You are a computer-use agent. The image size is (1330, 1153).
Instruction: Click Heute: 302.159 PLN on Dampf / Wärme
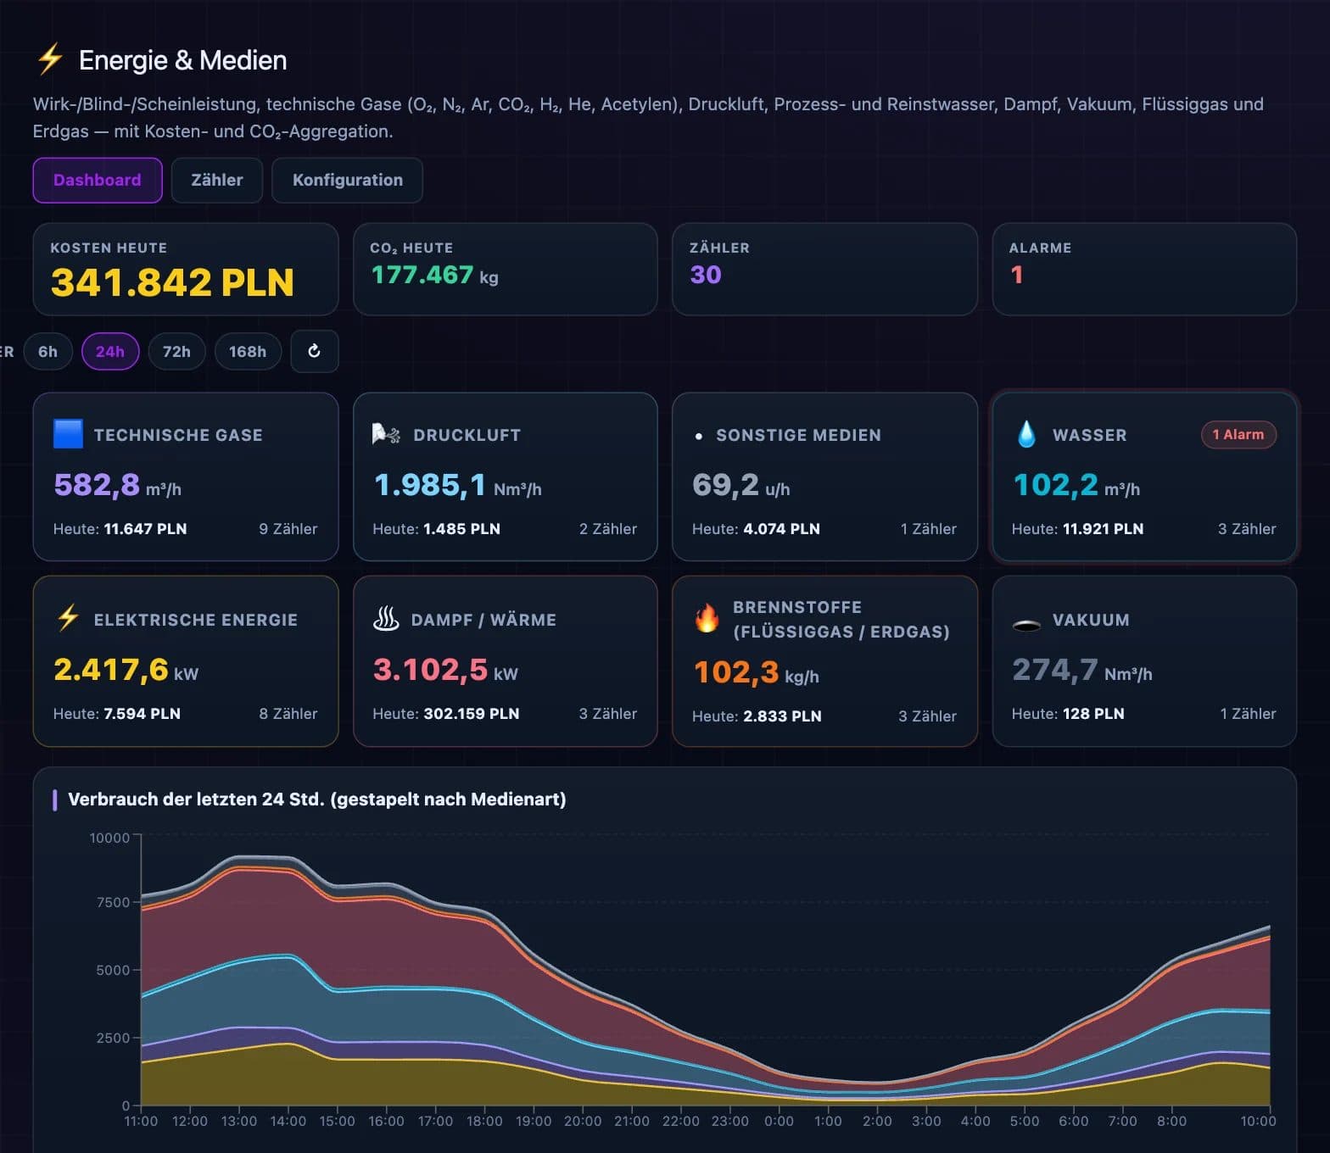445,714
